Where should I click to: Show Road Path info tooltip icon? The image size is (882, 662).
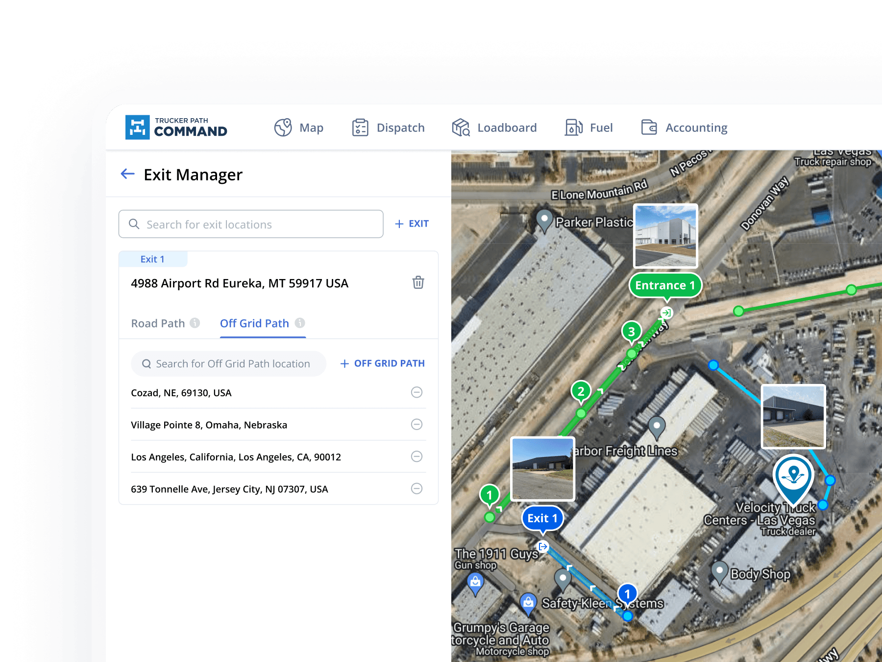coord(195,323)
